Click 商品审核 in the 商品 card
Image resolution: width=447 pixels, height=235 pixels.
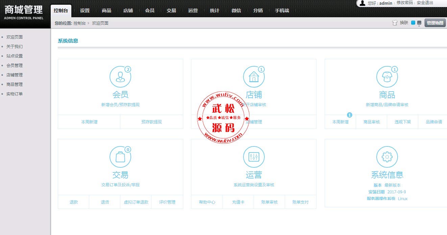tap(372, 122)
